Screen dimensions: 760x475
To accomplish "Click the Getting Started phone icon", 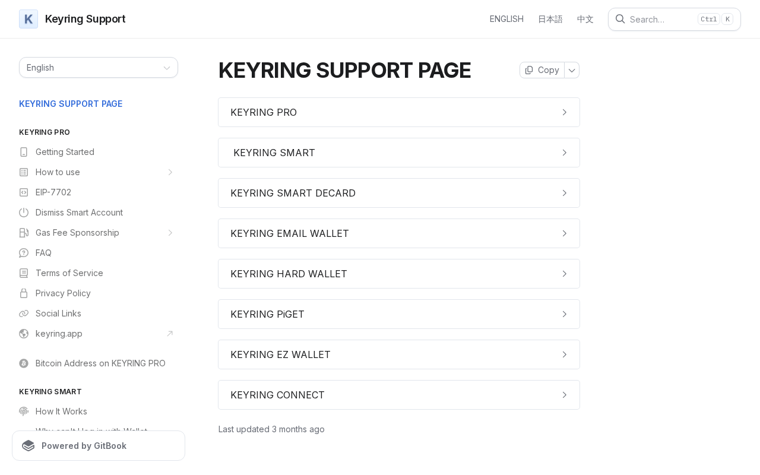I will (x=24, y=152).
